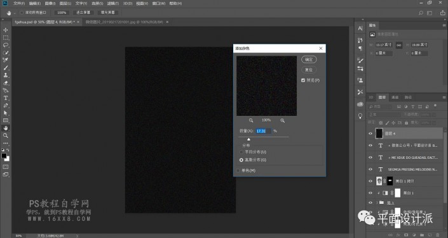Screen dimensions: 448x238
Task: Select 平均分布(U) uniform distribution
Action: pos(241,152)
